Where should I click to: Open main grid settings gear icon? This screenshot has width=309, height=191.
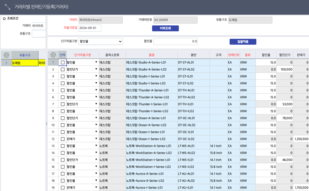[53, 55]
